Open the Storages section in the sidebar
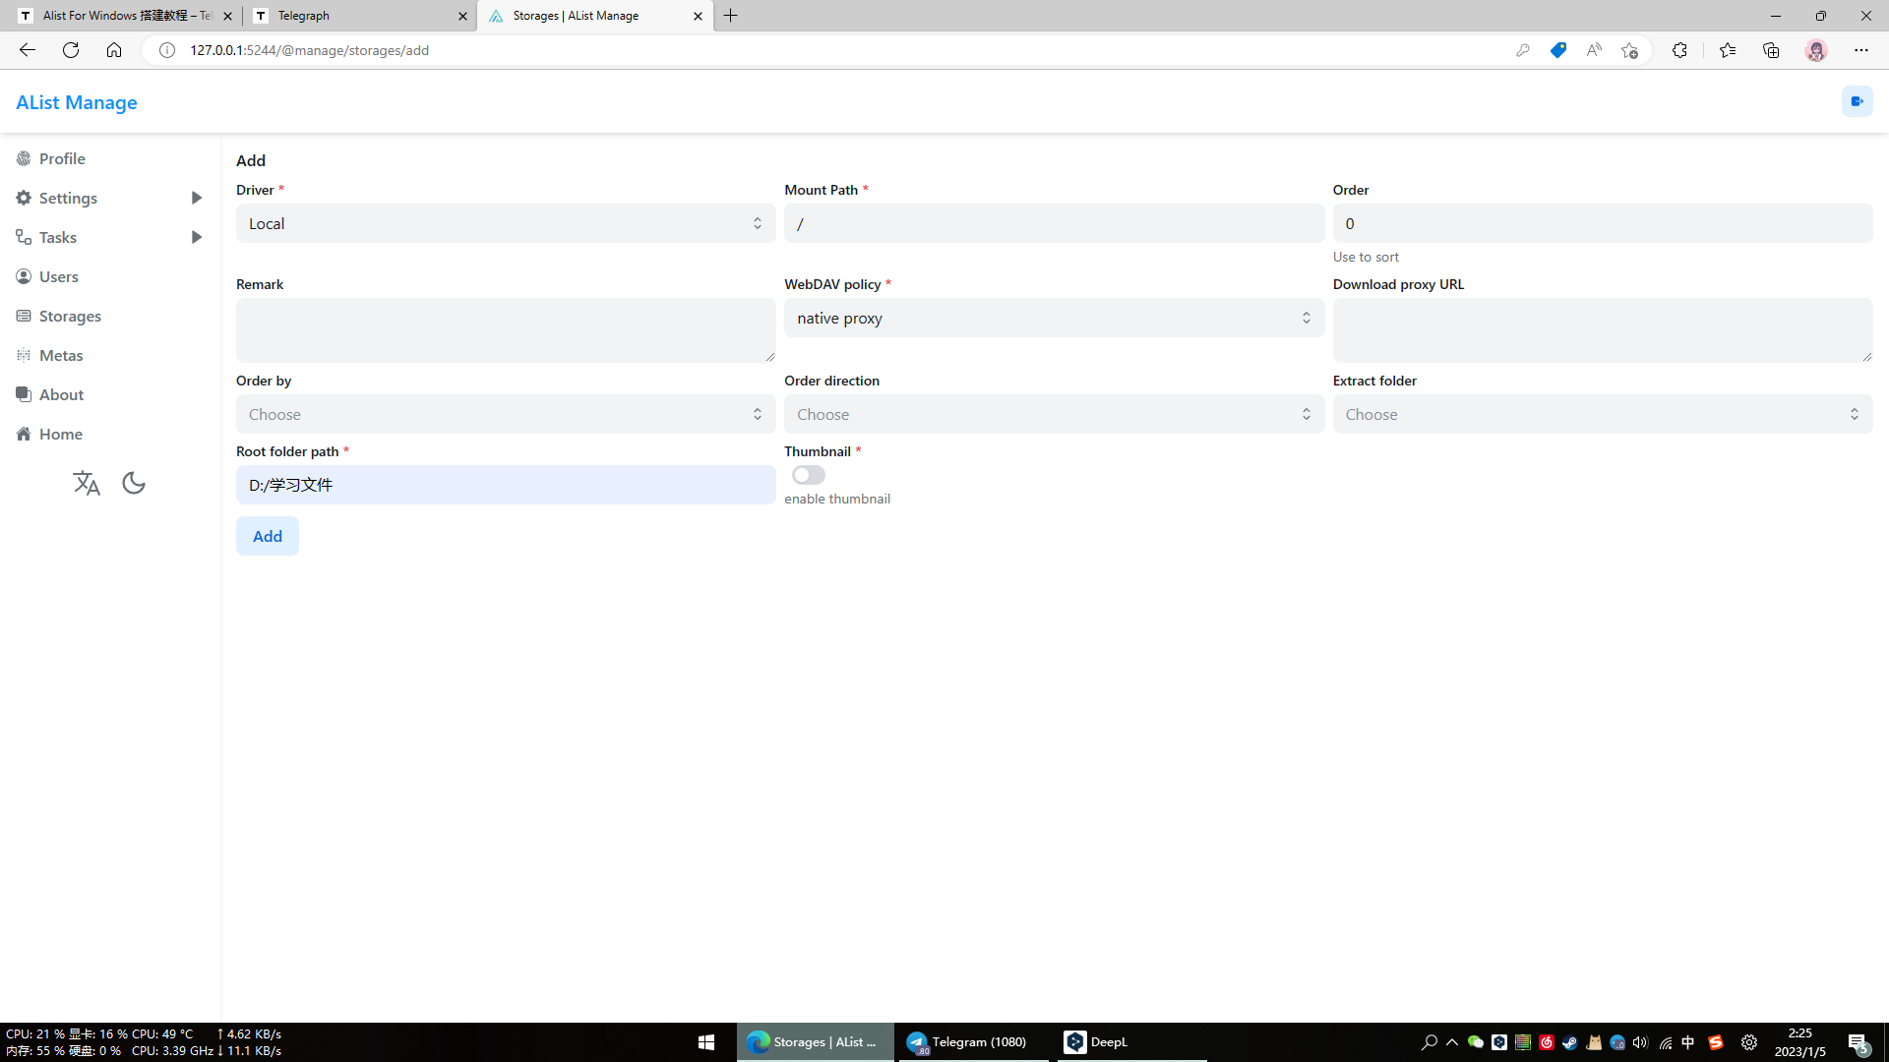The height and width of the screenshot is (1062, 1889). (70, 316)
